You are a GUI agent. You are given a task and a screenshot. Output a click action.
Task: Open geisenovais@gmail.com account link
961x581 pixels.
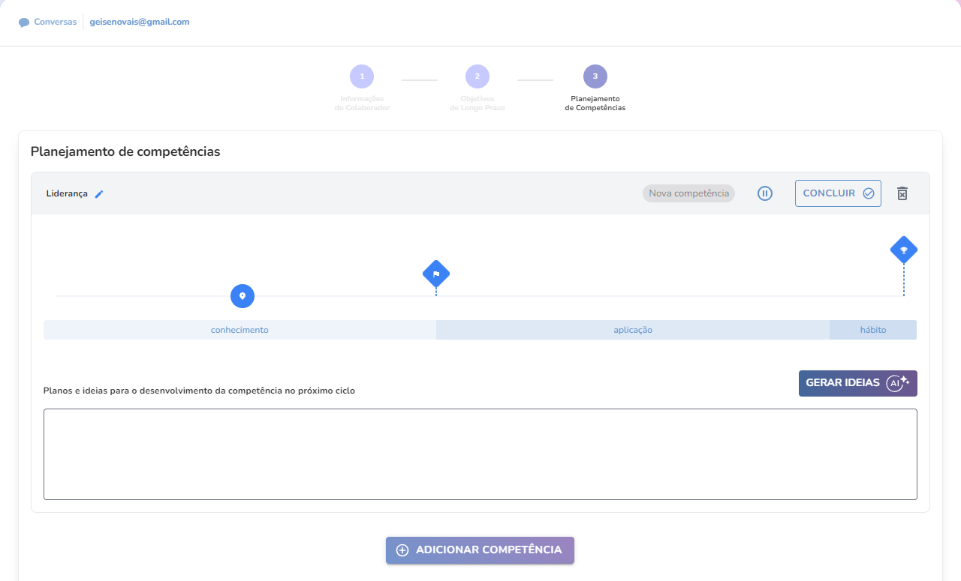140,22
